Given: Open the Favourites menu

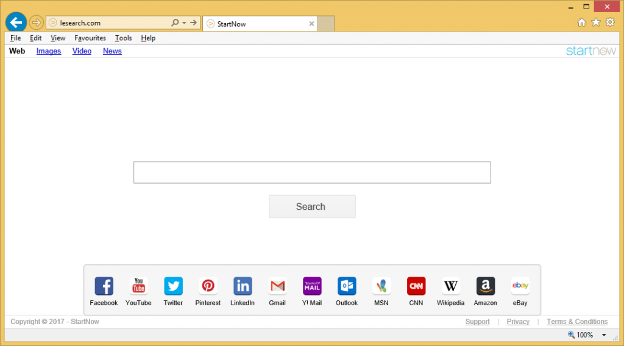Looking at the screenshot, I should coord(90,38).
